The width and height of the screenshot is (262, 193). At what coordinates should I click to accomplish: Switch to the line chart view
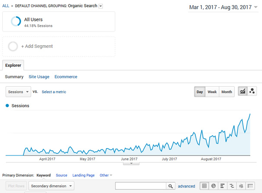click(x=243, y=91)
